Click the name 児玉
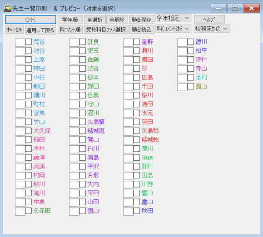This screenshot has height=237, width=263. [x=93, y=50]
